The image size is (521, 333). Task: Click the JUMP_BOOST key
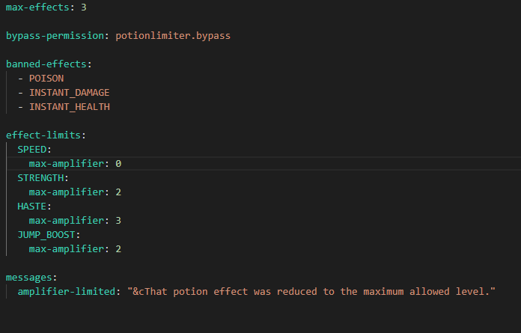46,235
